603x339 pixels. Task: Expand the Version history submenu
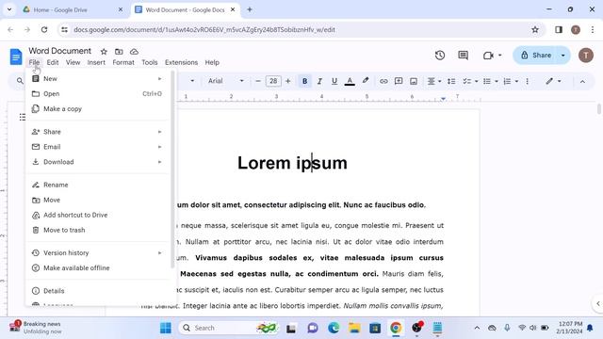[98, 253]
